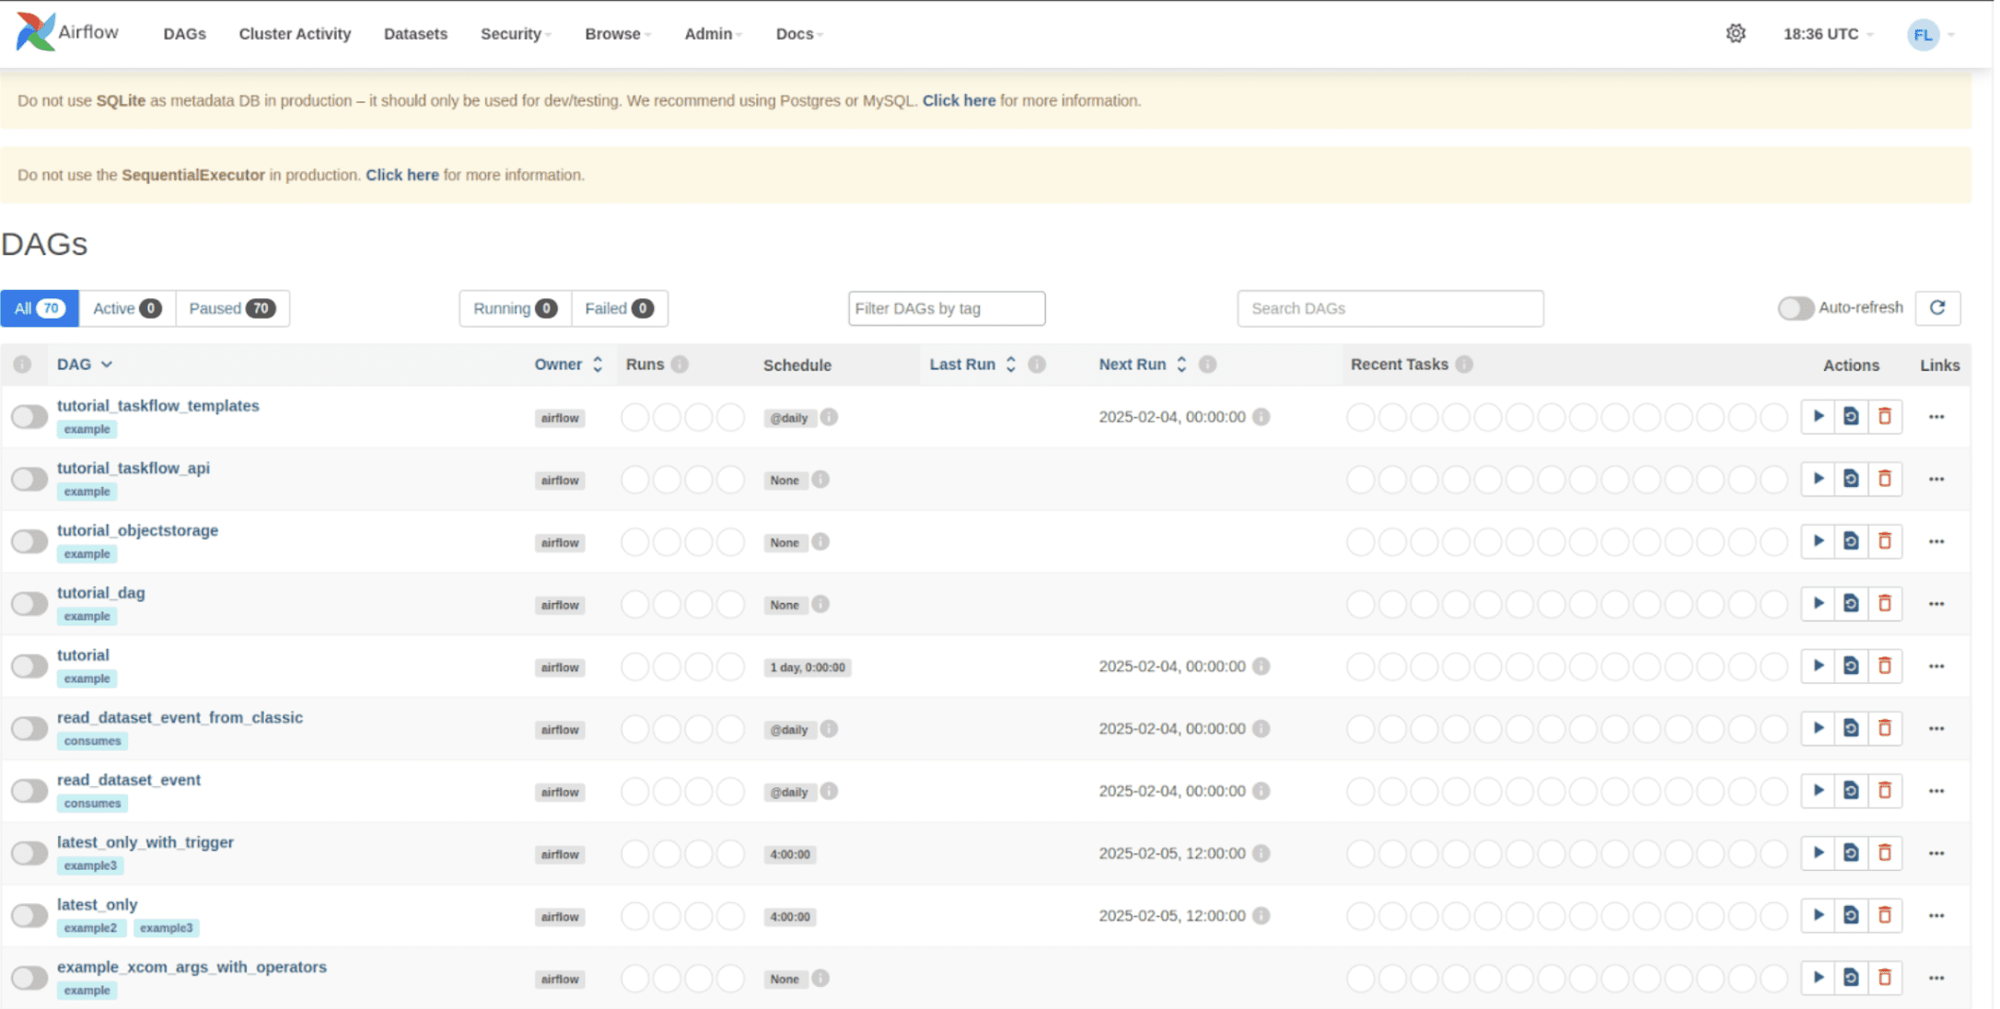Click schedule info icon for tutorial_taskflow_templates @daily

829,417
